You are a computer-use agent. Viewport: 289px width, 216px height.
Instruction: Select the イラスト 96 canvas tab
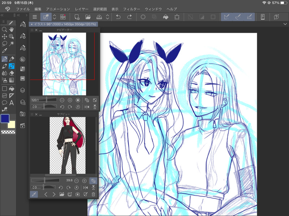pyautogui.click(x=64, y=24)
